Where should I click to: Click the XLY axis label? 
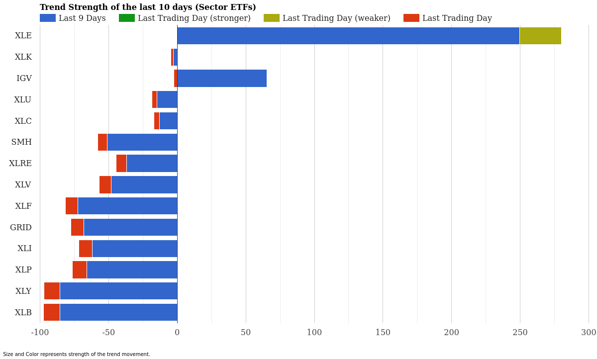coord(23,291)
